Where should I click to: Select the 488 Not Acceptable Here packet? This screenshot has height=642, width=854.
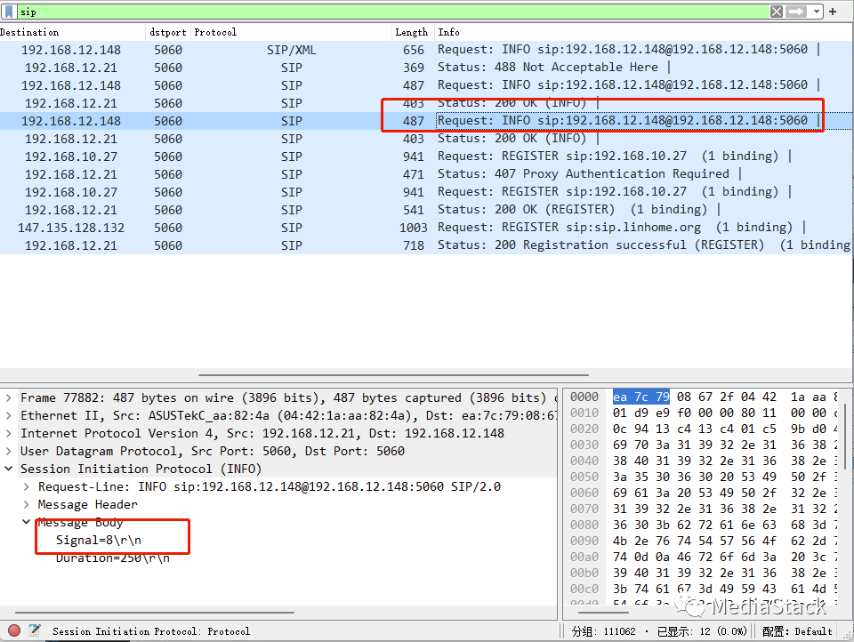[552, 68]
